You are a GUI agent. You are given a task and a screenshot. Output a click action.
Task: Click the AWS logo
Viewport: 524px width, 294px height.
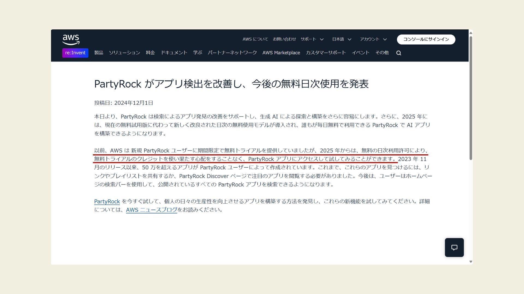point(71,39)
